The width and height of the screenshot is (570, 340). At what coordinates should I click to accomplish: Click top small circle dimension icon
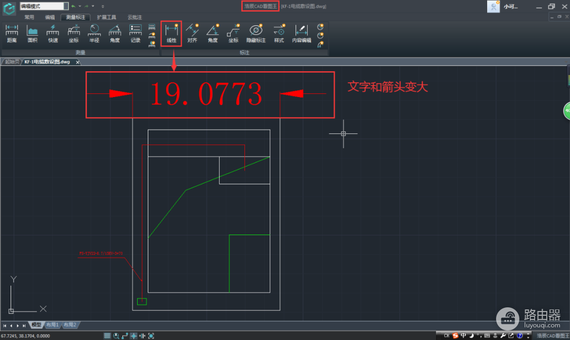[320, 27]
